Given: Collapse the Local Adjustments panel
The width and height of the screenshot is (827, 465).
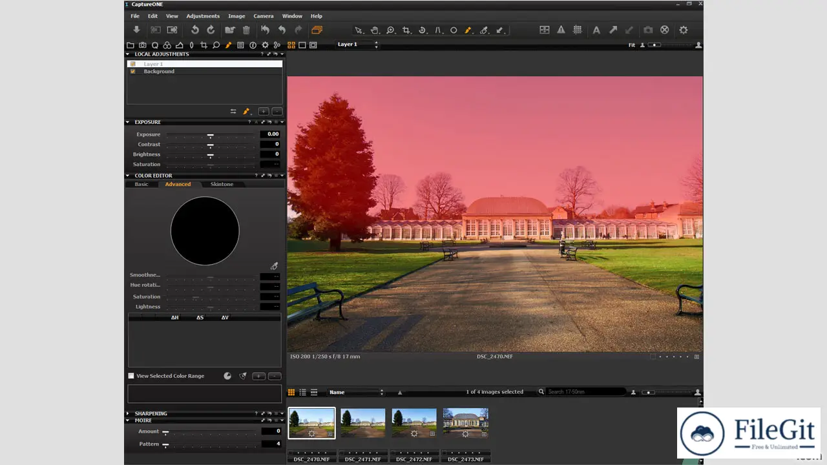Looking at the screenshot, I should [128, 54].
